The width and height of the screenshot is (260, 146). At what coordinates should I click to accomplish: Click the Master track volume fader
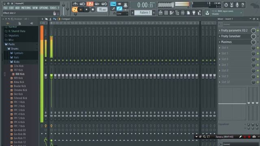click(46, 76)
